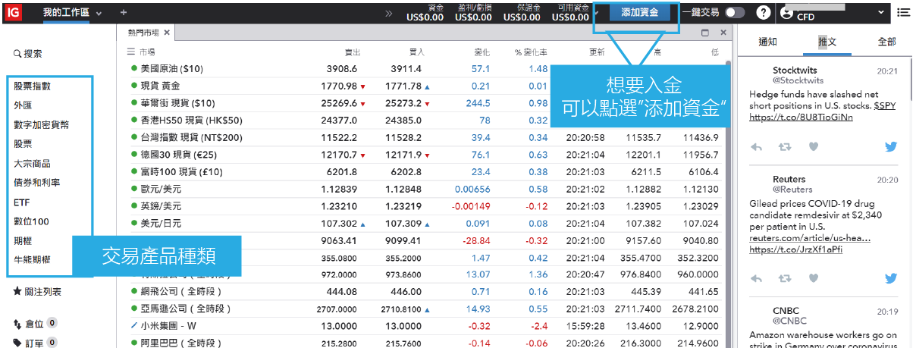Reply to the Stocktwits tweet

(756, 147)
